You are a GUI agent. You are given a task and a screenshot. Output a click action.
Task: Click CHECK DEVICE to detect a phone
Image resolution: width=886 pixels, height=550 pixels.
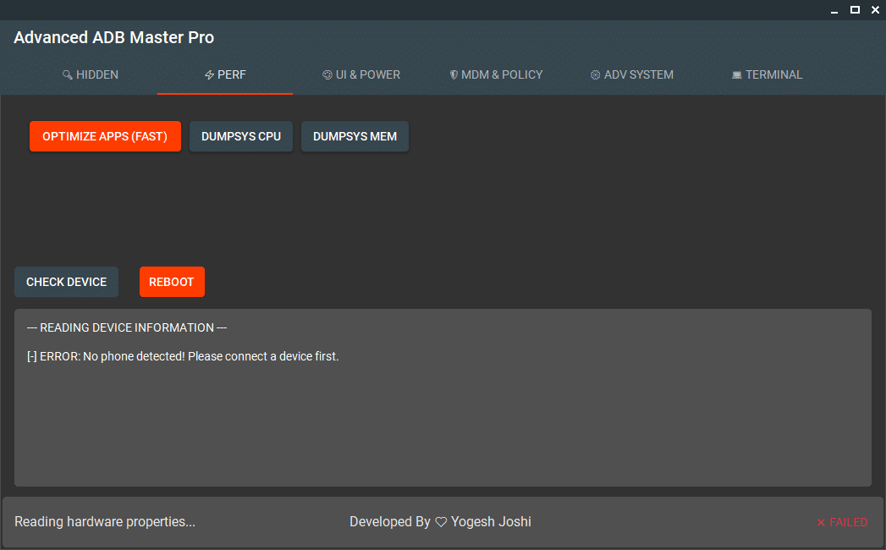point(66,281)
